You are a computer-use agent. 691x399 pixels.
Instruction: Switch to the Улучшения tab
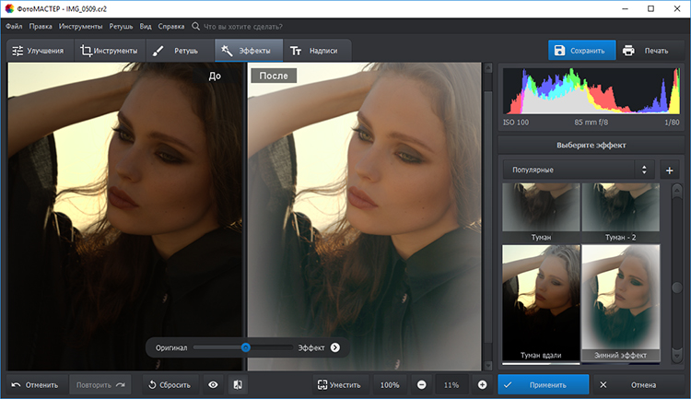[x=38, y=51]
